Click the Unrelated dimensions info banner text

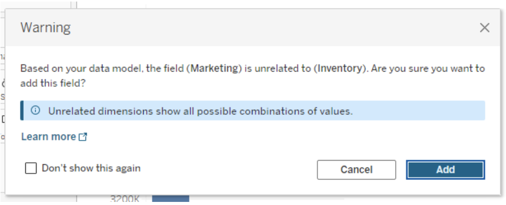tap(200, 111)
